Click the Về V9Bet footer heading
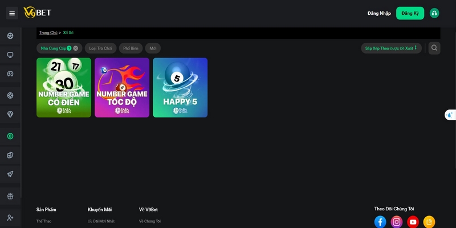 point(148,210)
